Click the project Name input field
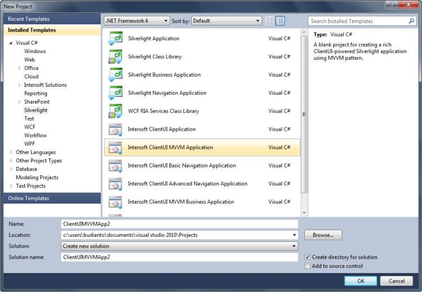The height and width of the screenshot is (292, 422). [179, 224]
